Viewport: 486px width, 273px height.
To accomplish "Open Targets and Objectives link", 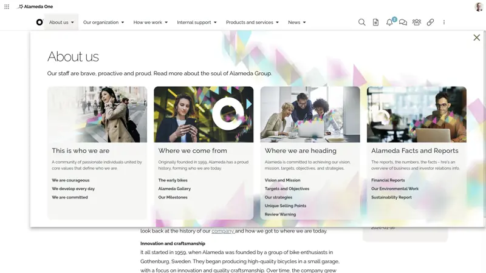I will point(287,189).
